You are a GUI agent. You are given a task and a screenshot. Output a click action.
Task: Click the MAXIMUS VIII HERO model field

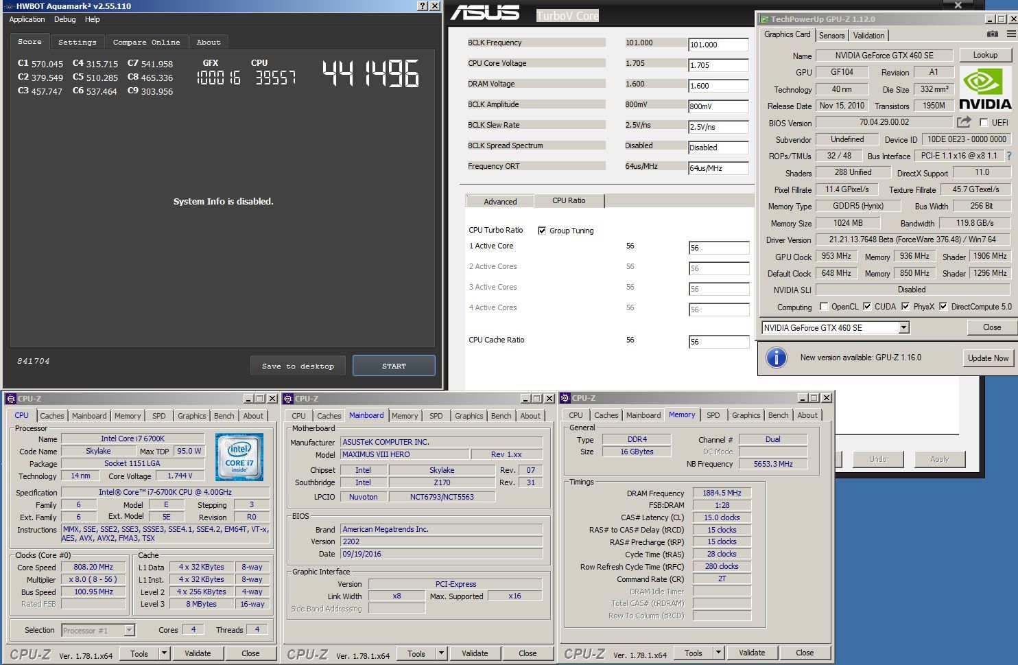[405, 454]
